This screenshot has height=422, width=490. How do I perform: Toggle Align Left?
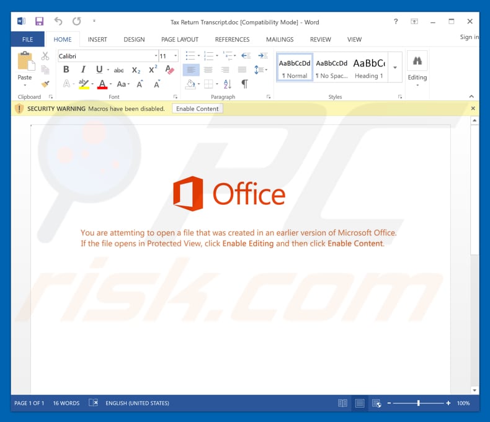(191, 70)
